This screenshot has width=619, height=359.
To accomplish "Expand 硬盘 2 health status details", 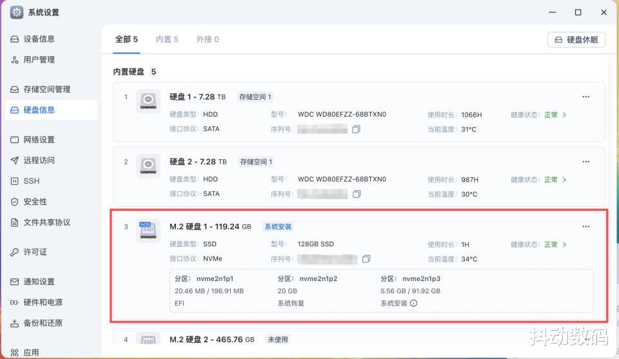I will tap(565, 180).
